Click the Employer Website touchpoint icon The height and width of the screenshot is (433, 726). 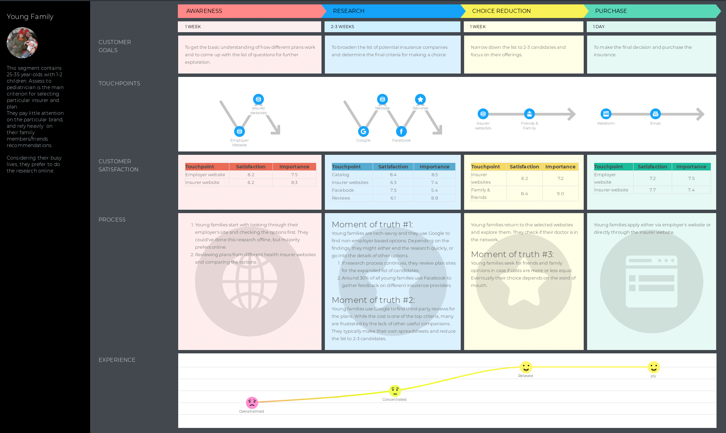tap(239, 131)
